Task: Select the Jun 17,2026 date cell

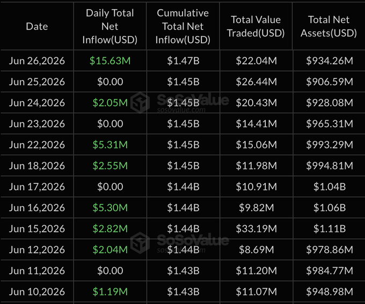Action: coord(37,187)
